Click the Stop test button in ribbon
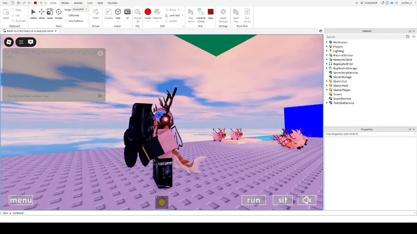417x234 pixels. tap(211, 14)
